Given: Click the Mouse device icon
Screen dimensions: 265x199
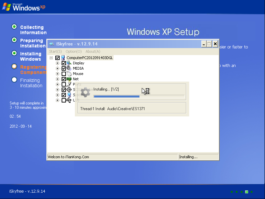Looking at the screenshot, I should (x=69, y=74).
